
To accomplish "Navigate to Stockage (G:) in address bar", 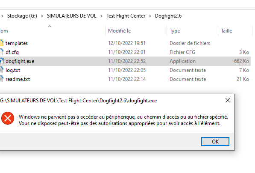I will point(22,16).
